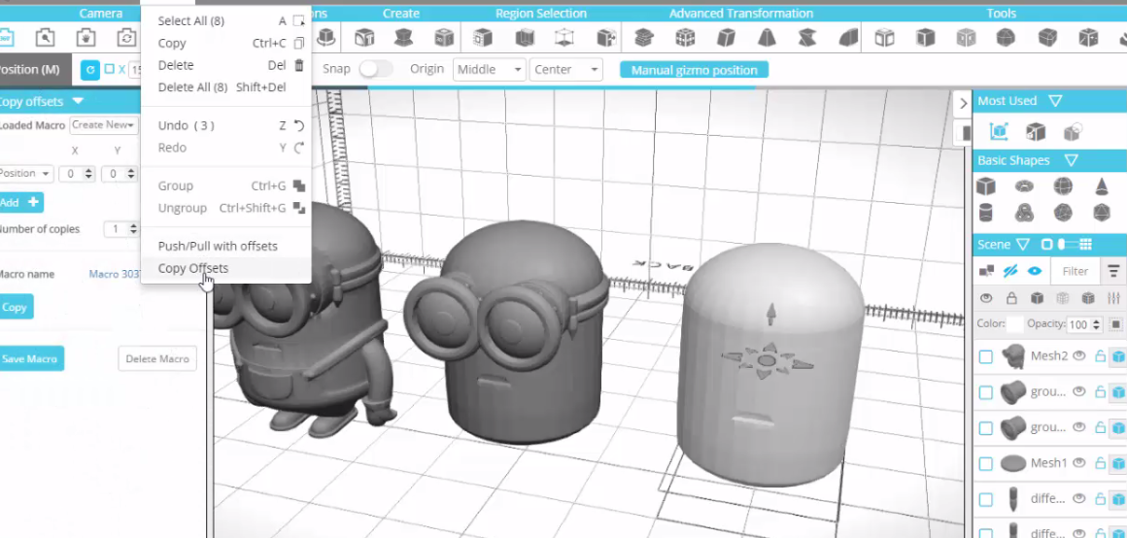Toggle the Snap switch
Screen dimensions: 1127x538
coord(376,69)
